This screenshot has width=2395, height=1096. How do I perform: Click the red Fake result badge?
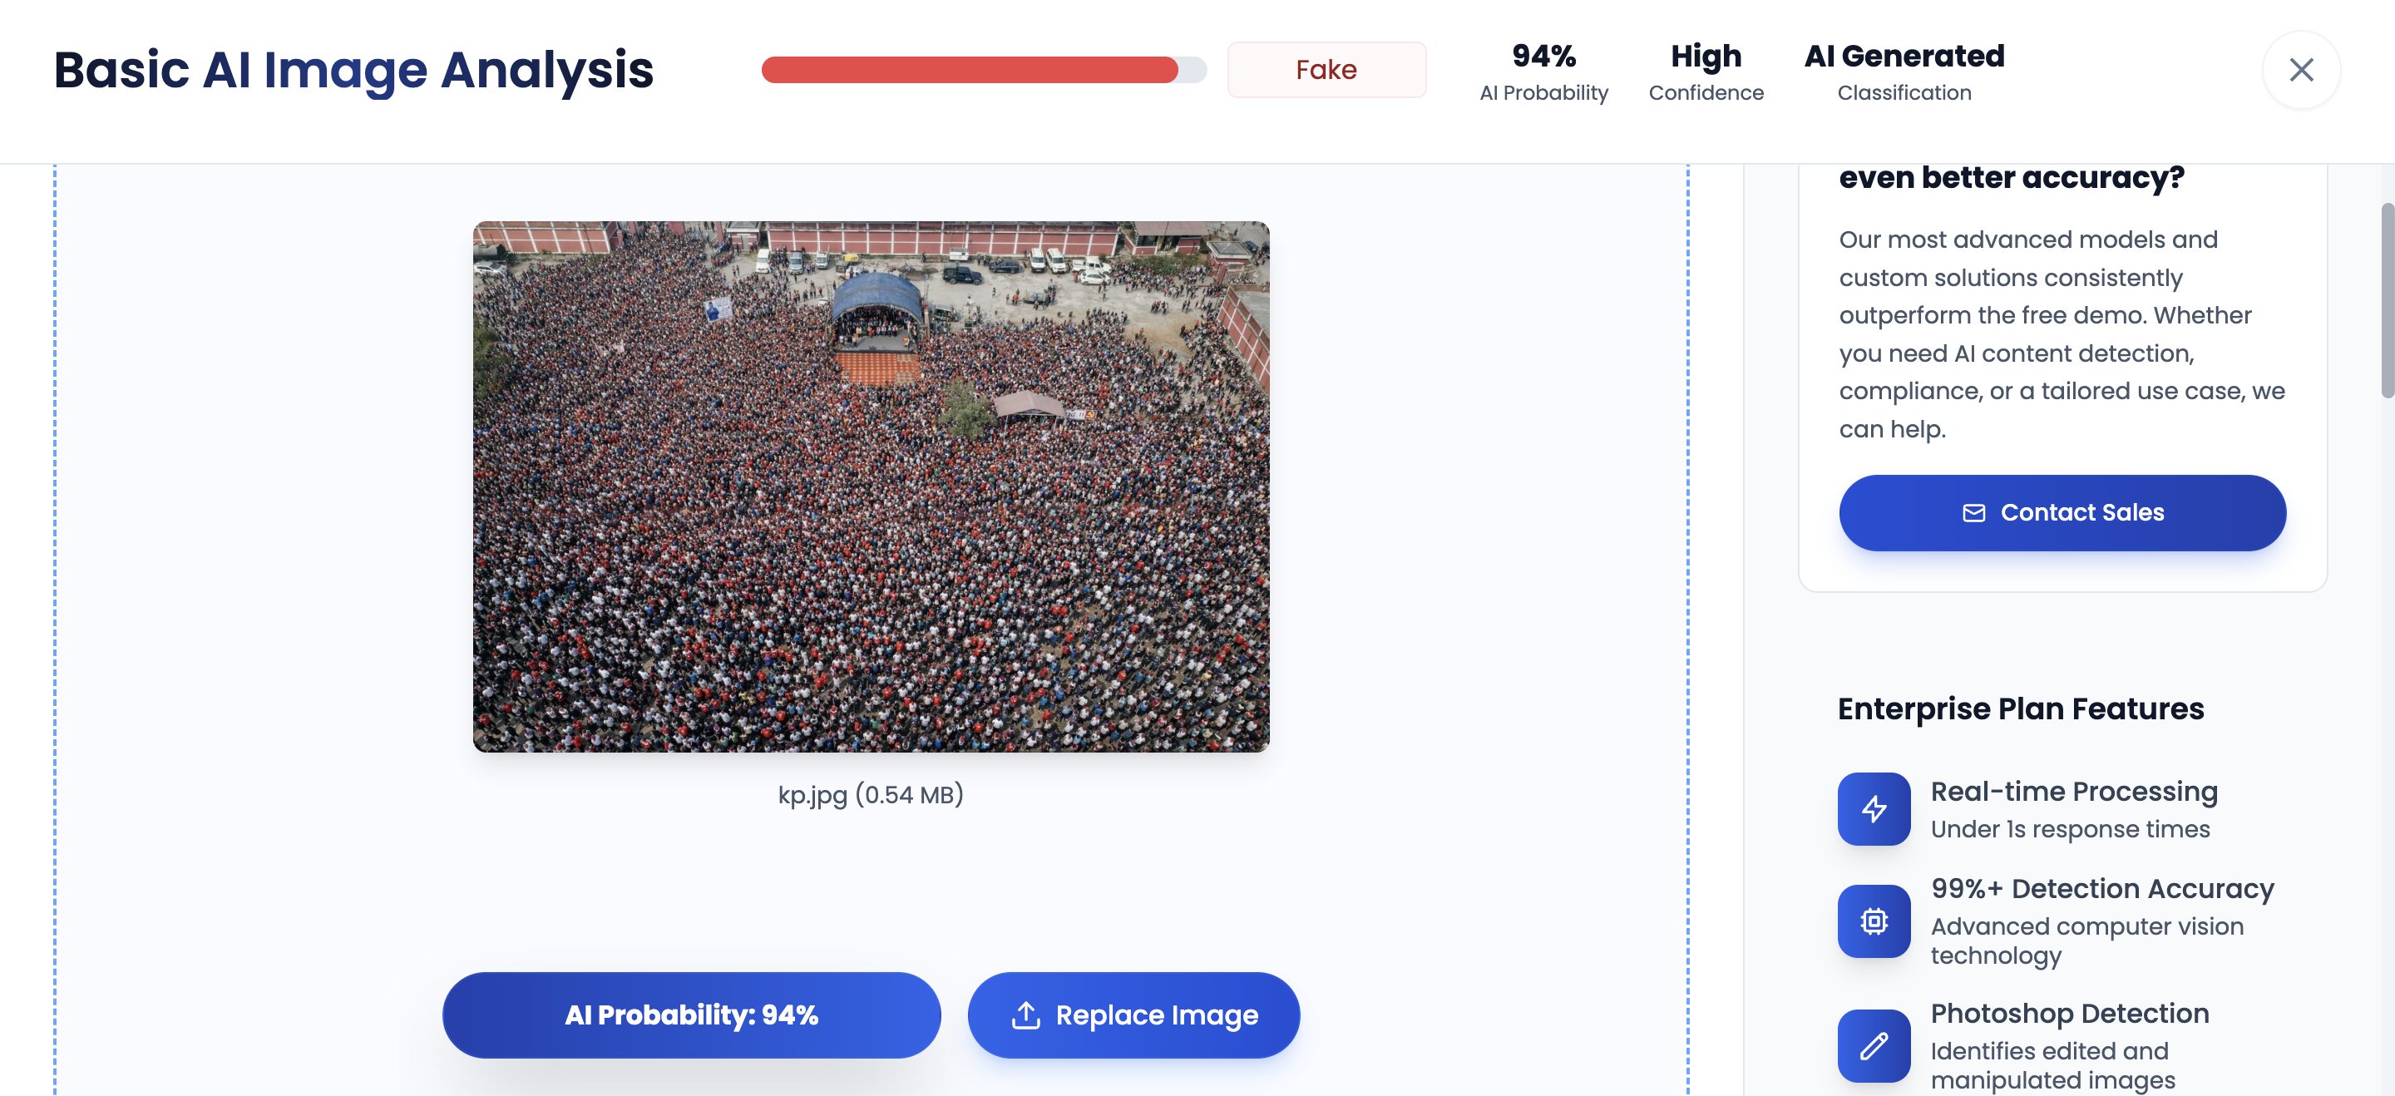coord(1326,70)
